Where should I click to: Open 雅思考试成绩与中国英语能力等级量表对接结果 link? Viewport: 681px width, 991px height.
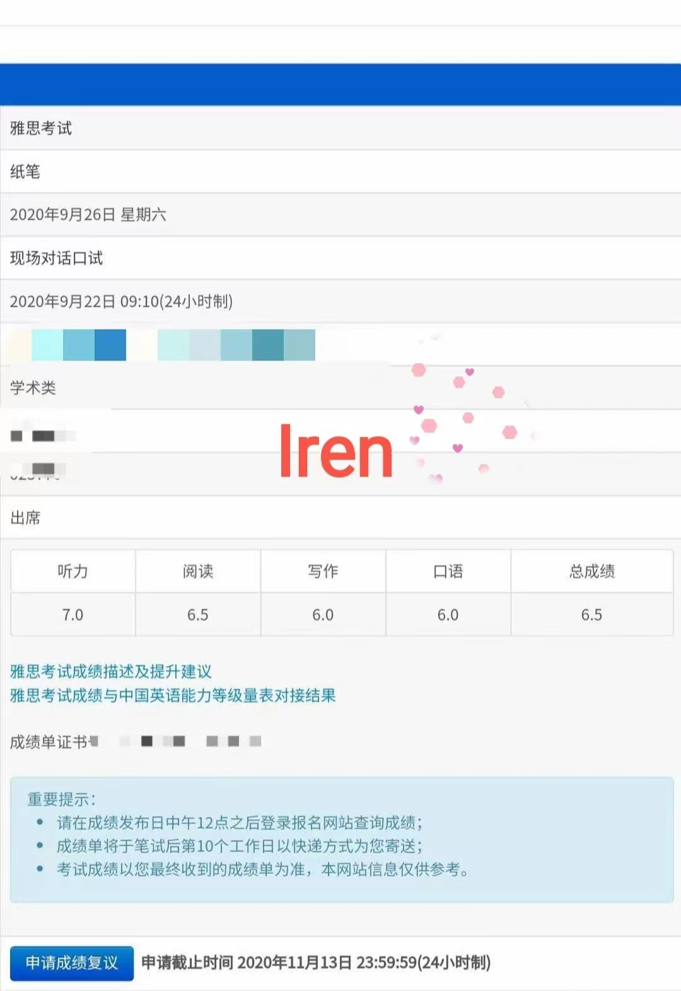(x=173, y=695)
